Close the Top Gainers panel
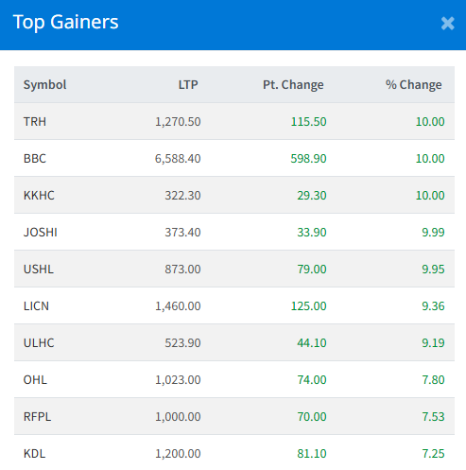 pos(447,24)
